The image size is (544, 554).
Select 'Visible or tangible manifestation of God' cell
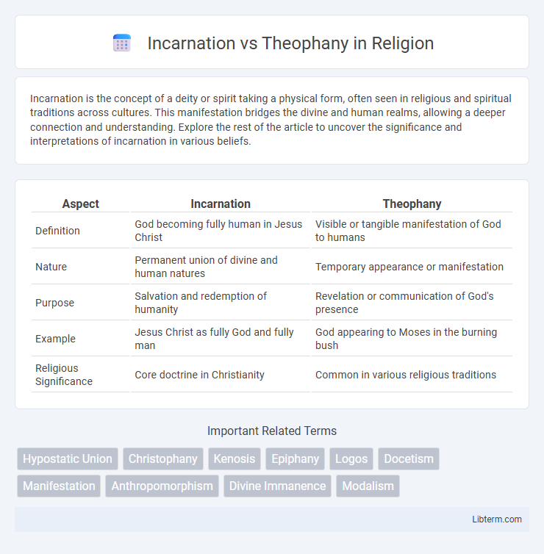[412, 231]
